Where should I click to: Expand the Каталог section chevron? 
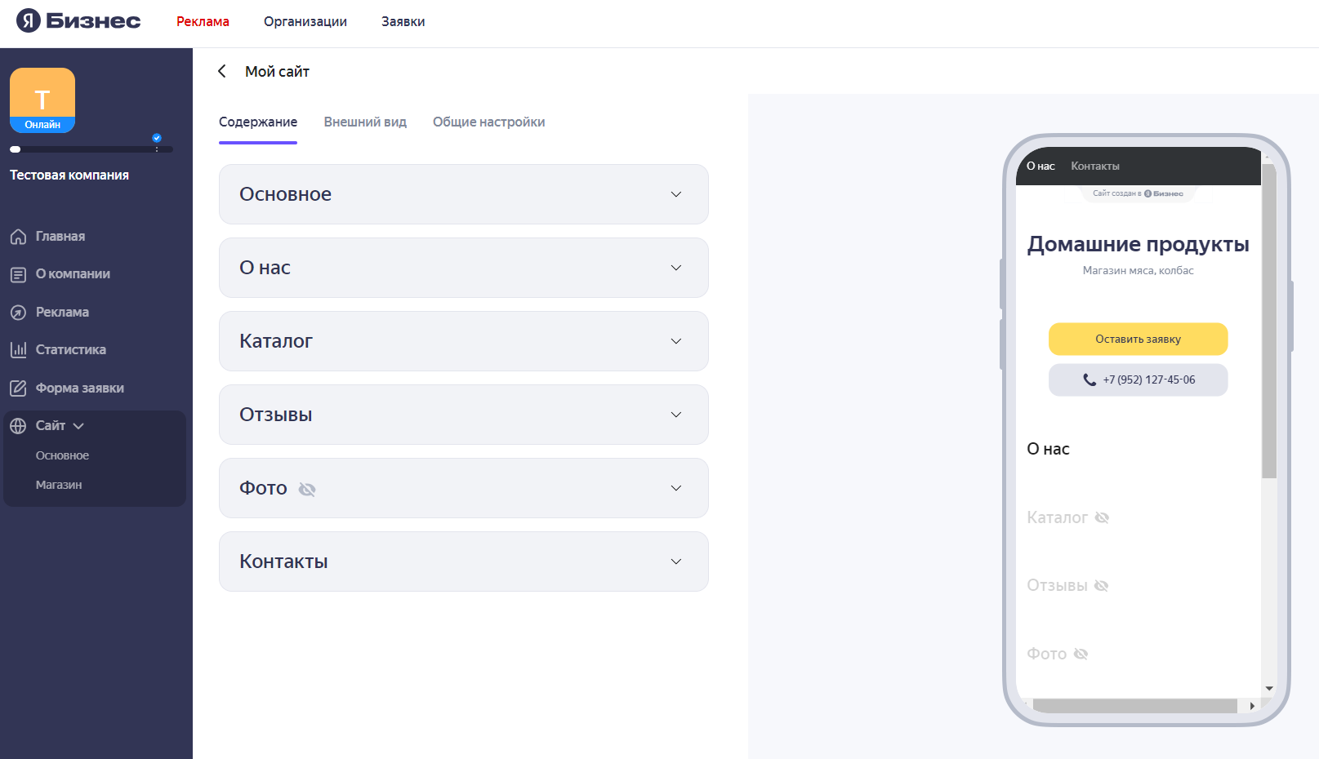coord(676,341)
